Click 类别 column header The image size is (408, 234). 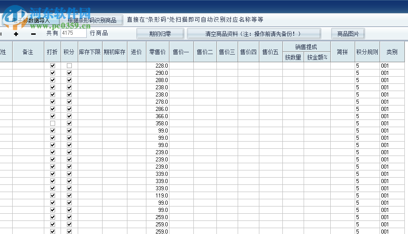tap(392, 52)
